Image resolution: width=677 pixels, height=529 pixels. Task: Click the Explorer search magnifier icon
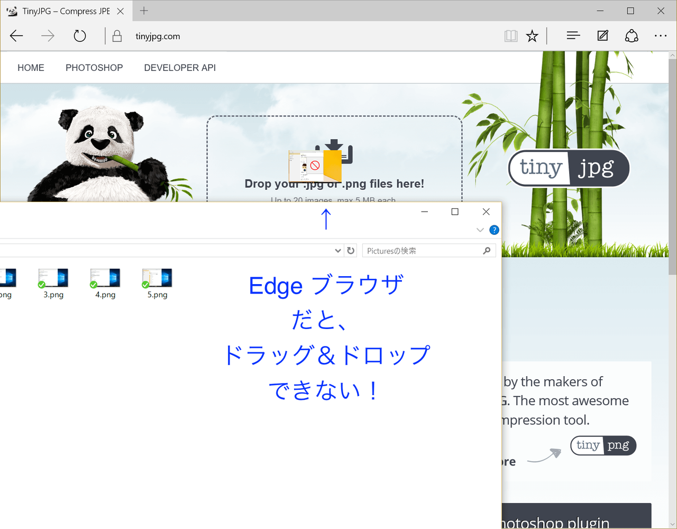(x=487, y=251)
